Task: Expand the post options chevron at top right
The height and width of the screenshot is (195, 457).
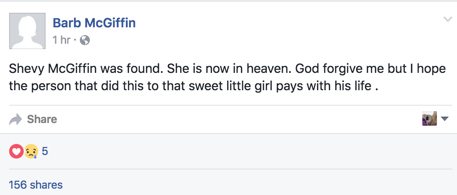Action: pyautogui.click(x=447, y=19)
